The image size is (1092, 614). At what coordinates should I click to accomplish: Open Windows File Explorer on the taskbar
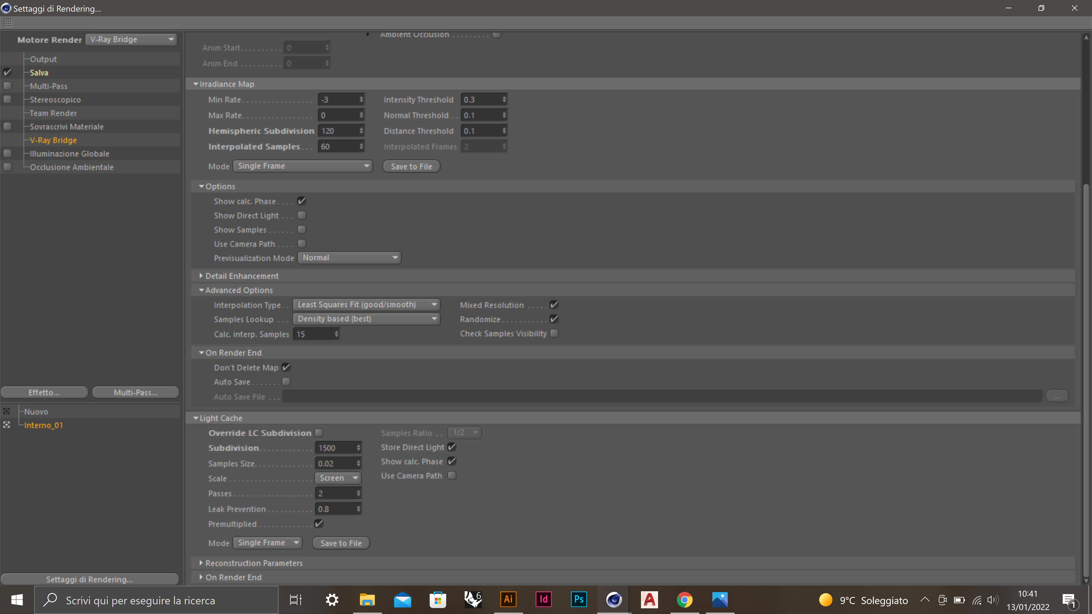367,599
